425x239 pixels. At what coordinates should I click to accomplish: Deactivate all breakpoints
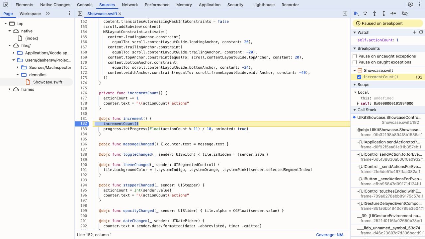pos(405,14)
